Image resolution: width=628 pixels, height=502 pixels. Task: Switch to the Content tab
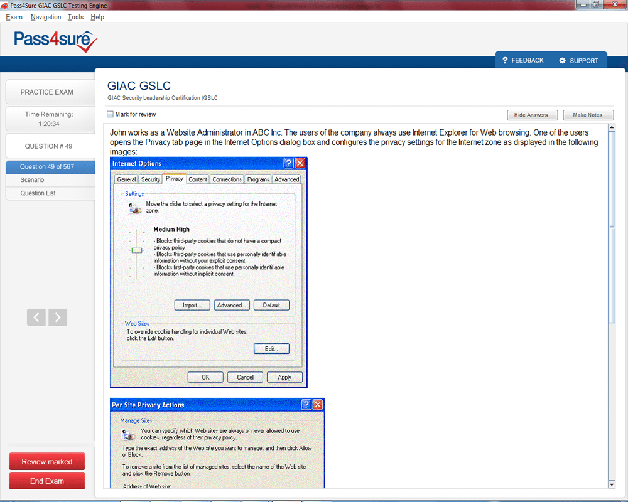(198, 179)
